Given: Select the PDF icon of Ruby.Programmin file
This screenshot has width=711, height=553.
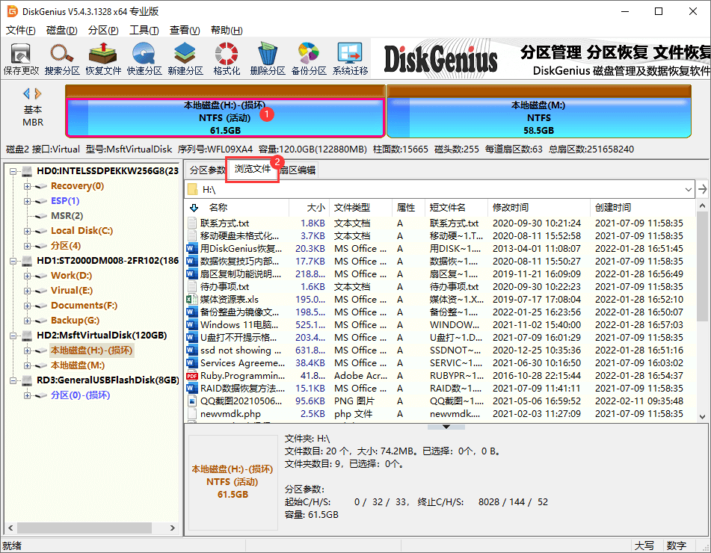Looking at the screenshot, I should (192, 375).
